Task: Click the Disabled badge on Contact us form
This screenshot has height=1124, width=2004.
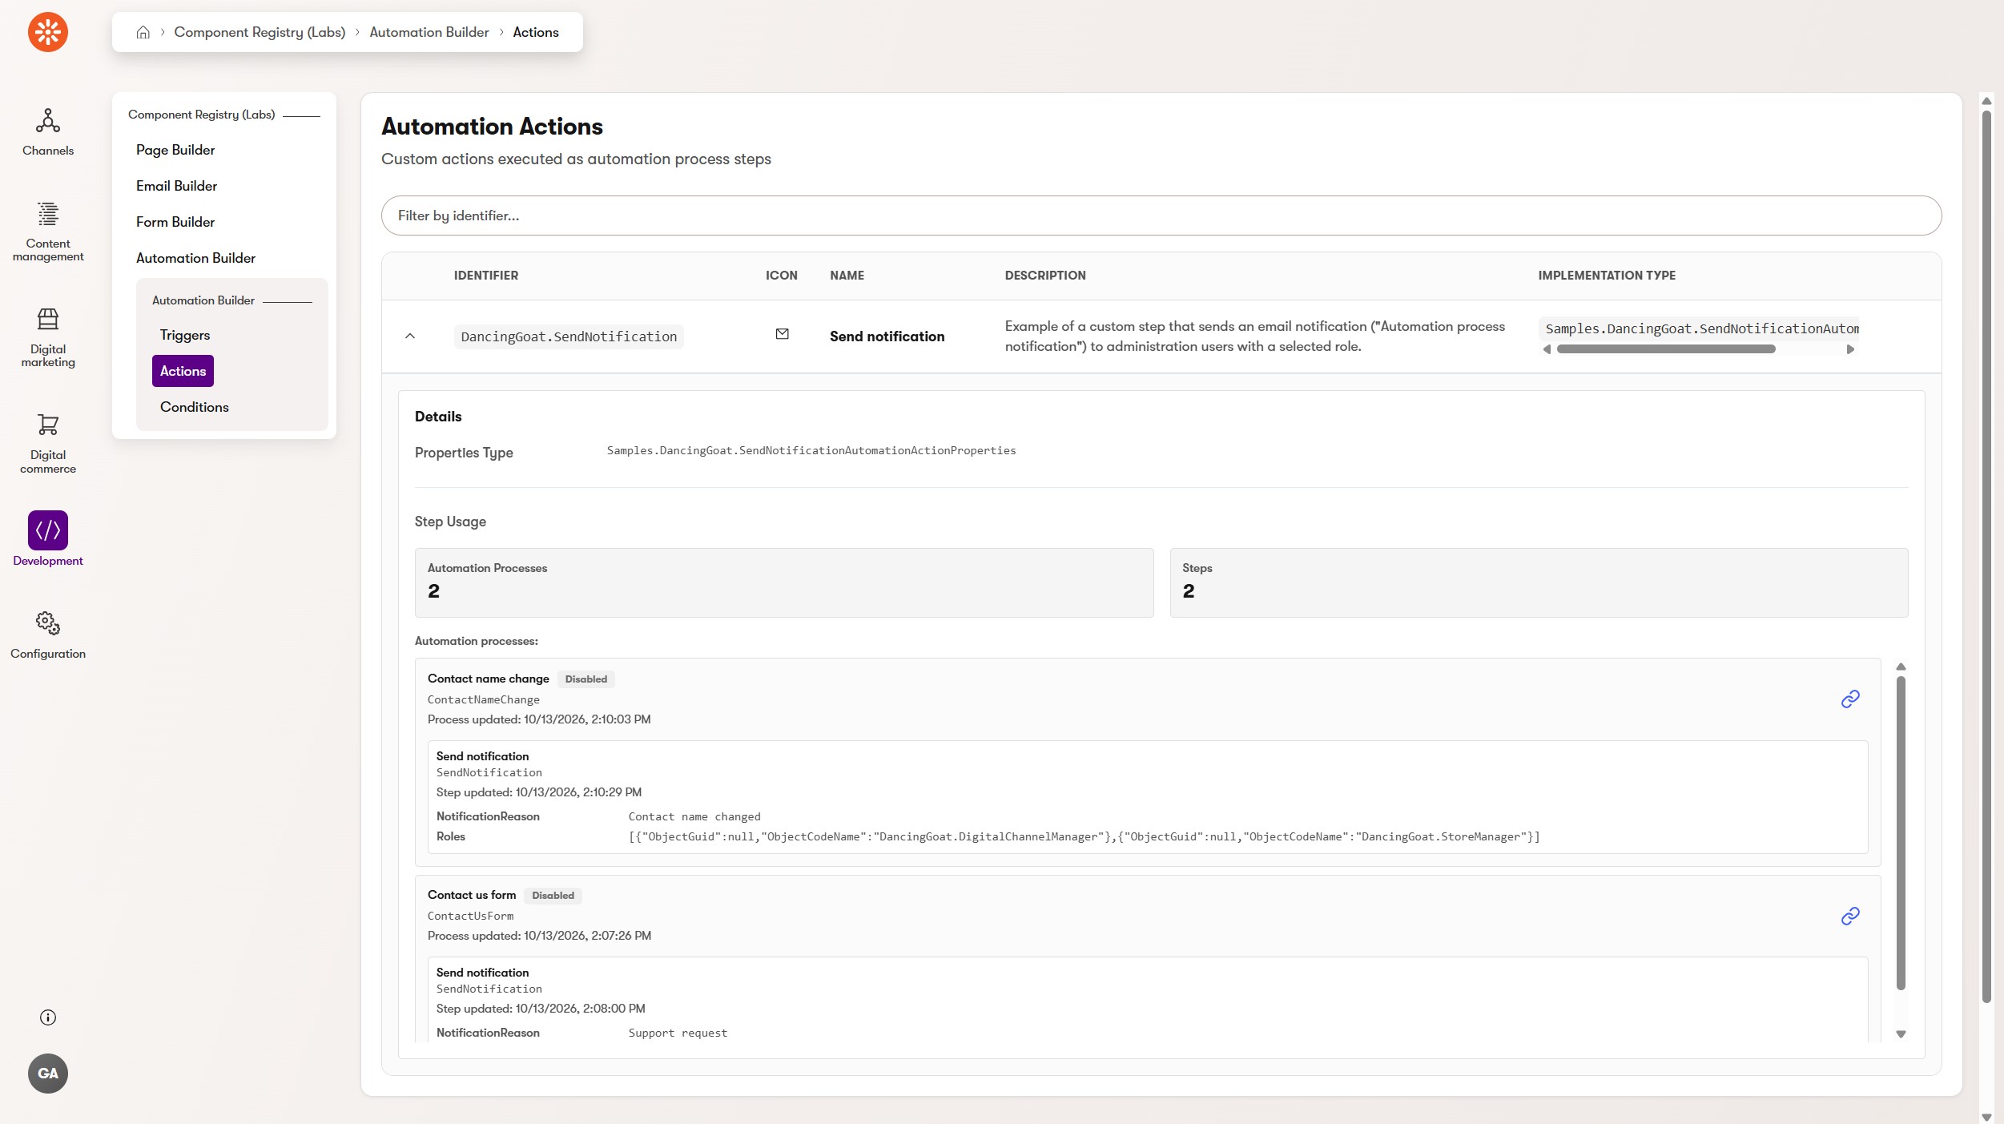Action: 553,896
